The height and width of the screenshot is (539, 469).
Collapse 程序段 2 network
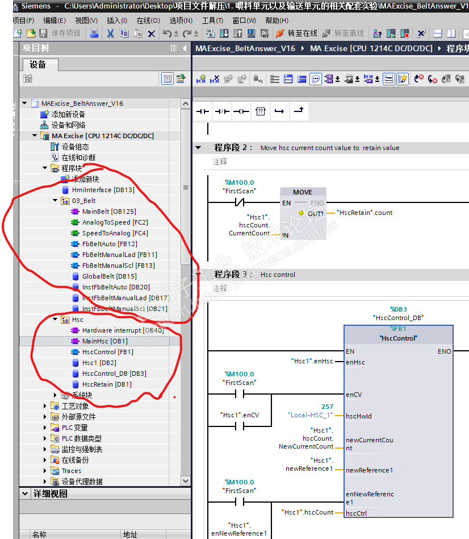[198, 147]
